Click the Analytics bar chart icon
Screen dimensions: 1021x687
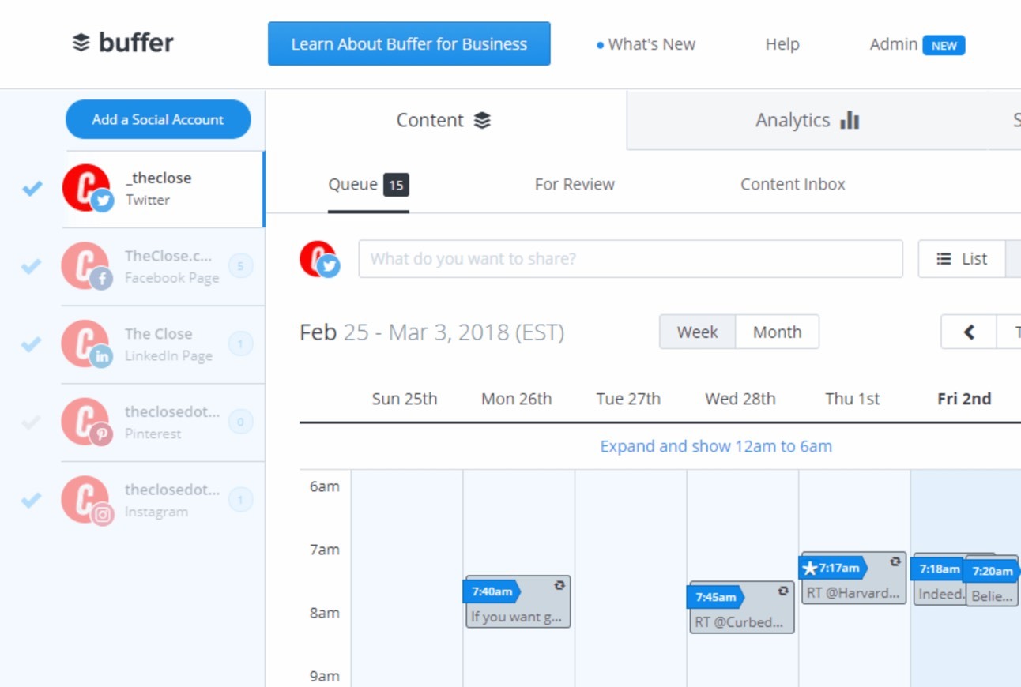(x=850, y=120)
